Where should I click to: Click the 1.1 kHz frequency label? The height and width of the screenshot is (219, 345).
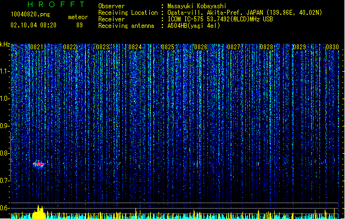[x=5, y=71]
